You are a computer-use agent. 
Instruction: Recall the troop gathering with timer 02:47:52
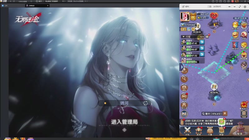coord(202,54)
